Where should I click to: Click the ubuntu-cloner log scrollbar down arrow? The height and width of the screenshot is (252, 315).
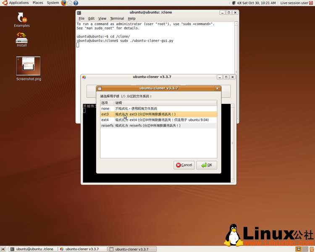click(x=232, y=181)
